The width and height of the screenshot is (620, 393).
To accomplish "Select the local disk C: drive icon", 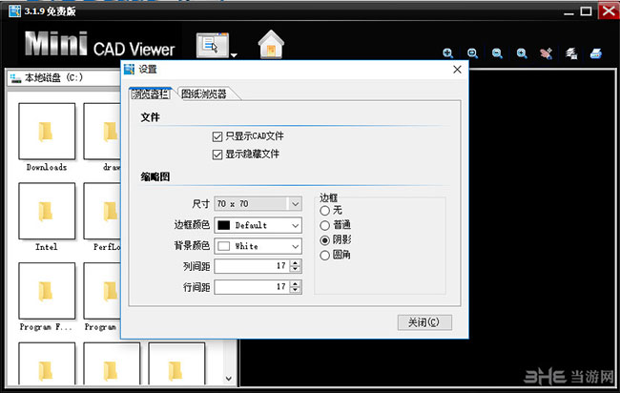I will pos(16,78).
